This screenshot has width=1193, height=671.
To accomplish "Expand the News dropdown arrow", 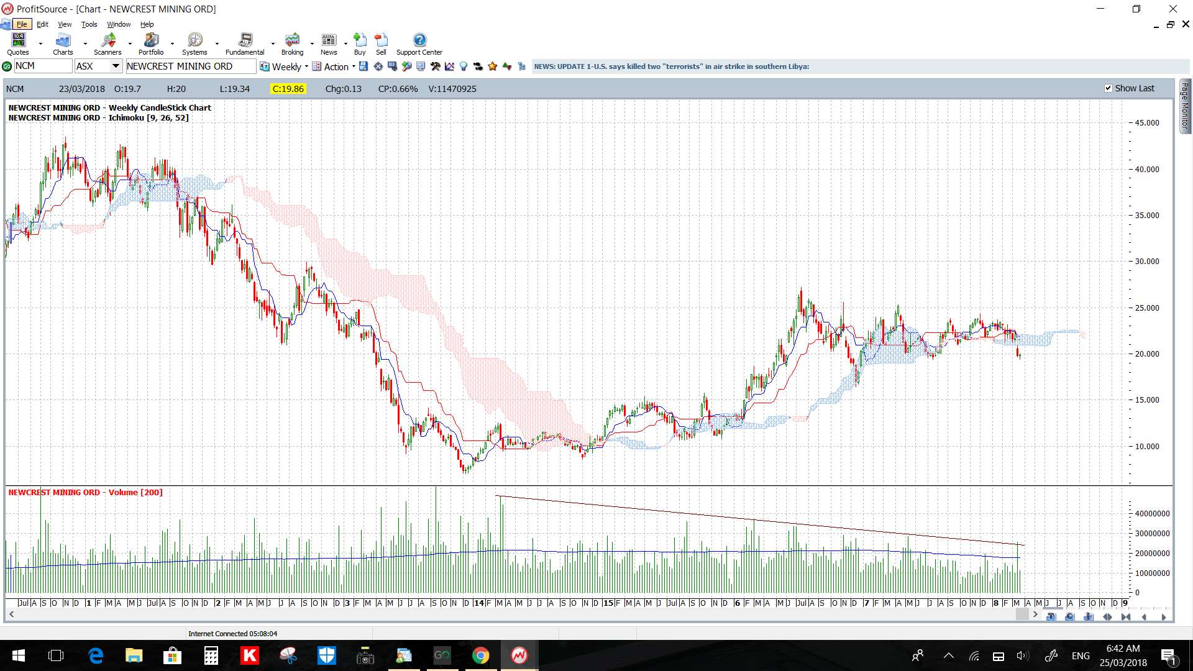I will [345, 44].
